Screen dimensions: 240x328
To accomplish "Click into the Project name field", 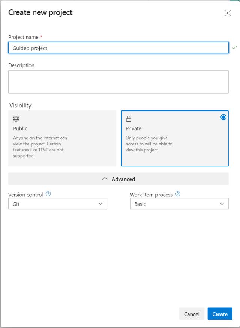I will click(x=118, y=48).
